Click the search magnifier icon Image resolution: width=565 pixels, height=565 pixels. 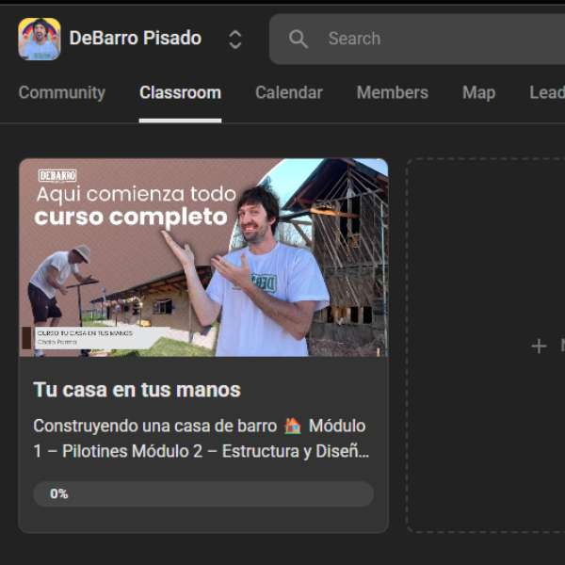pos(298,39)
